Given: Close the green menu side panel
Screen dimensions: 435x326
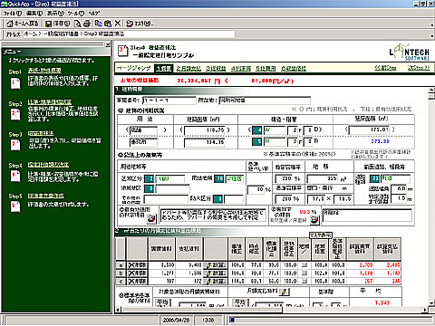Looking at the screenshot, I should point(108,44).
